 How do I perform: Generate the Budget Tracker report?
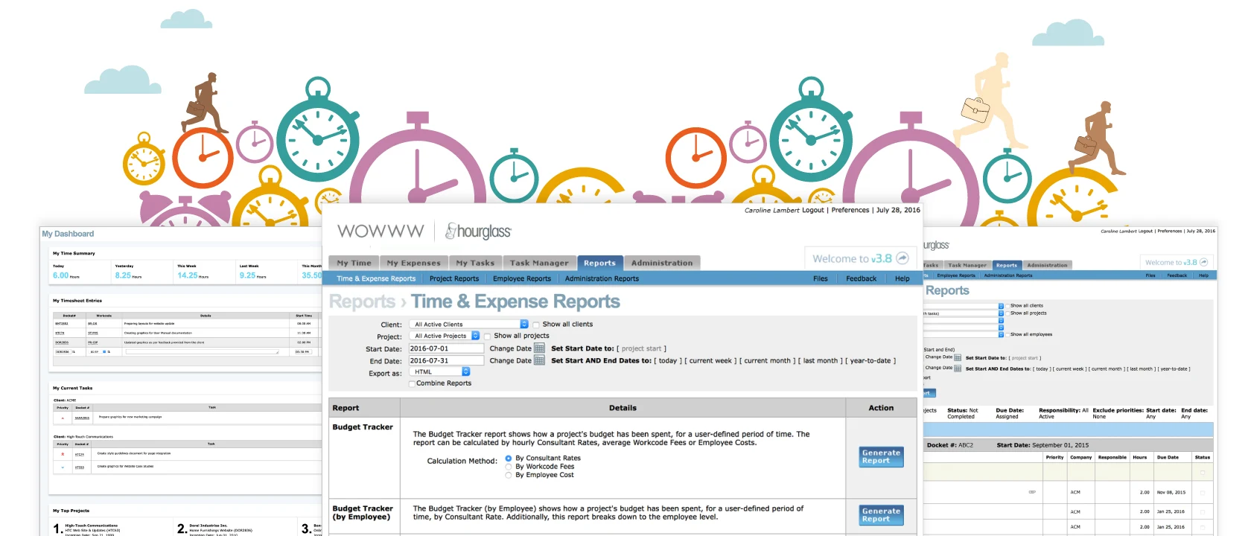(x=881, y=457)
